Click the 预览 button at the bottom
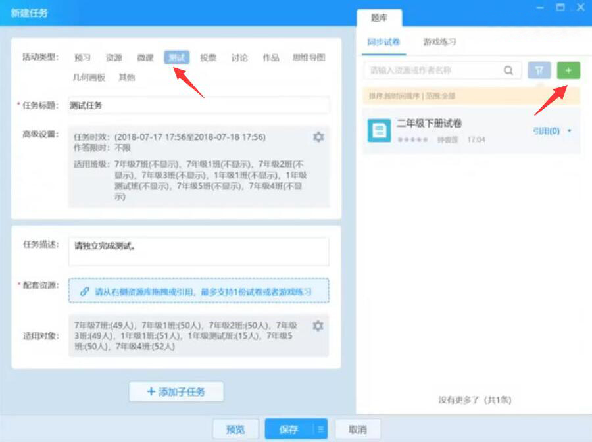Screen dimensions: 592x442 coord(236,428)
